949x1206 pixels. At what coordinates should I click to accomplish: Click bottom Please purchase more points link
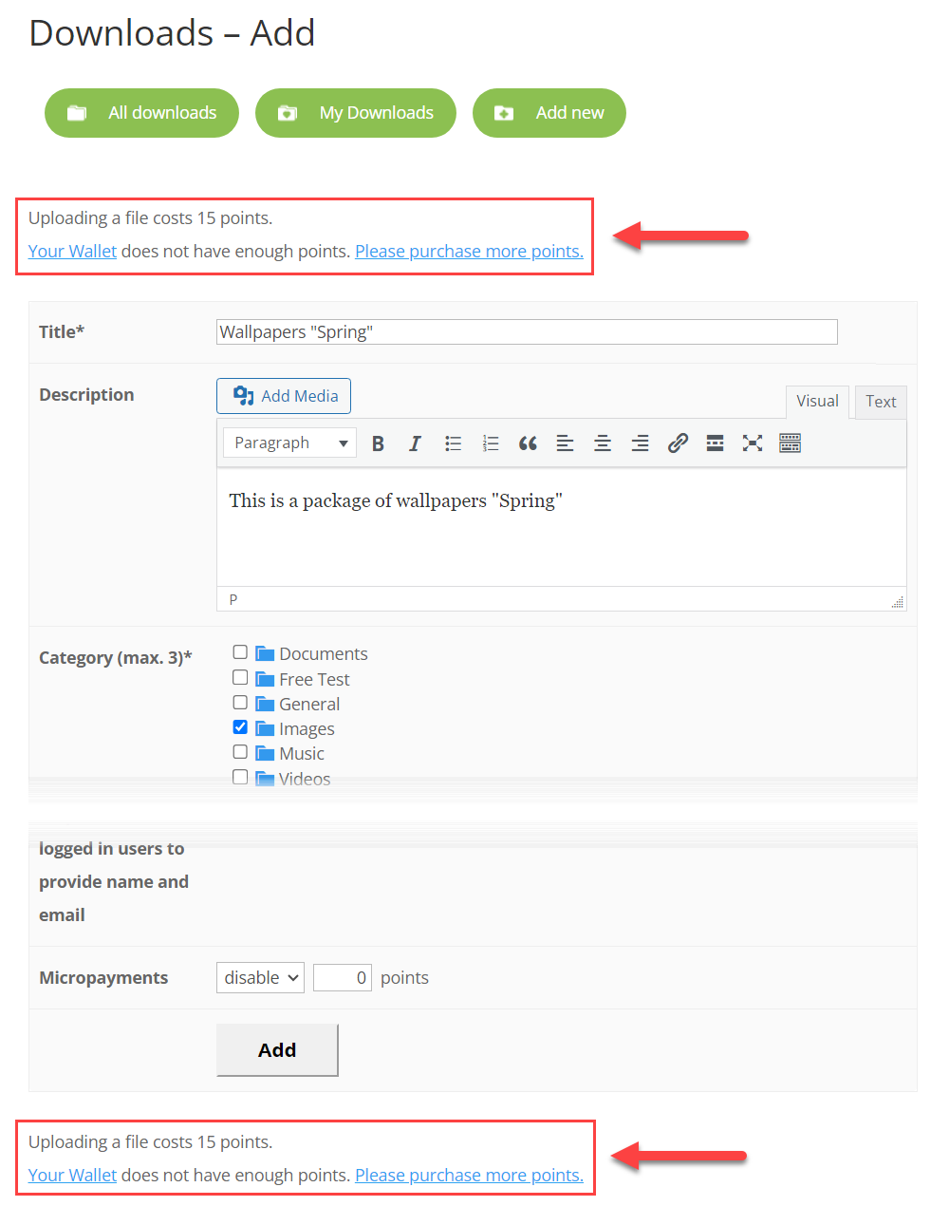[469, 1176]
